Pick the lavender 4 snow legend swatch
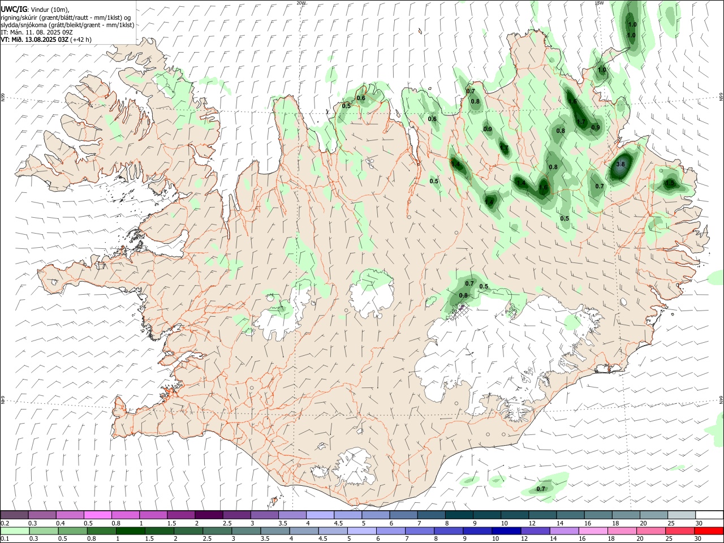This screenshot has width=724, height=543. 320,515
